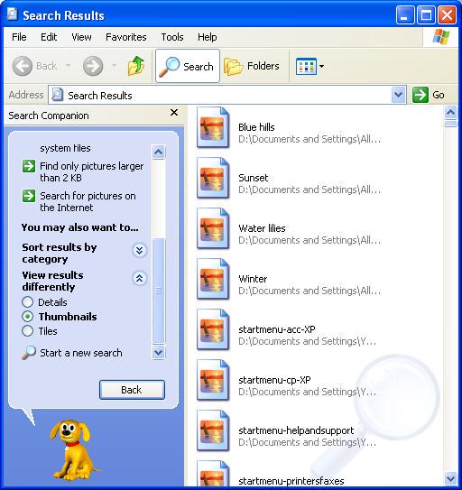This screenshot has height=490, width=462.
Task: Click the Forward navigation arrow icon
Action: tap(93, 66)
